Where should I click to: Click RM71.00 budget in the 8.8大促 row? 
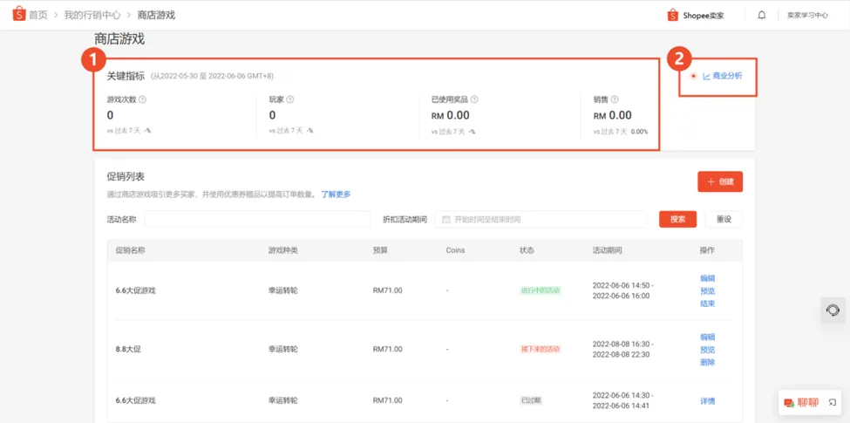pyautogui.click(x=388, y=349)
